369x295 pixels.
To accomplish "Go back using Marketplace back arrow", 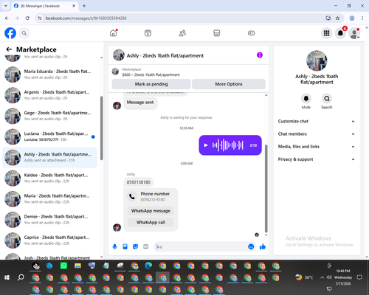I will [x=9, y=49].
